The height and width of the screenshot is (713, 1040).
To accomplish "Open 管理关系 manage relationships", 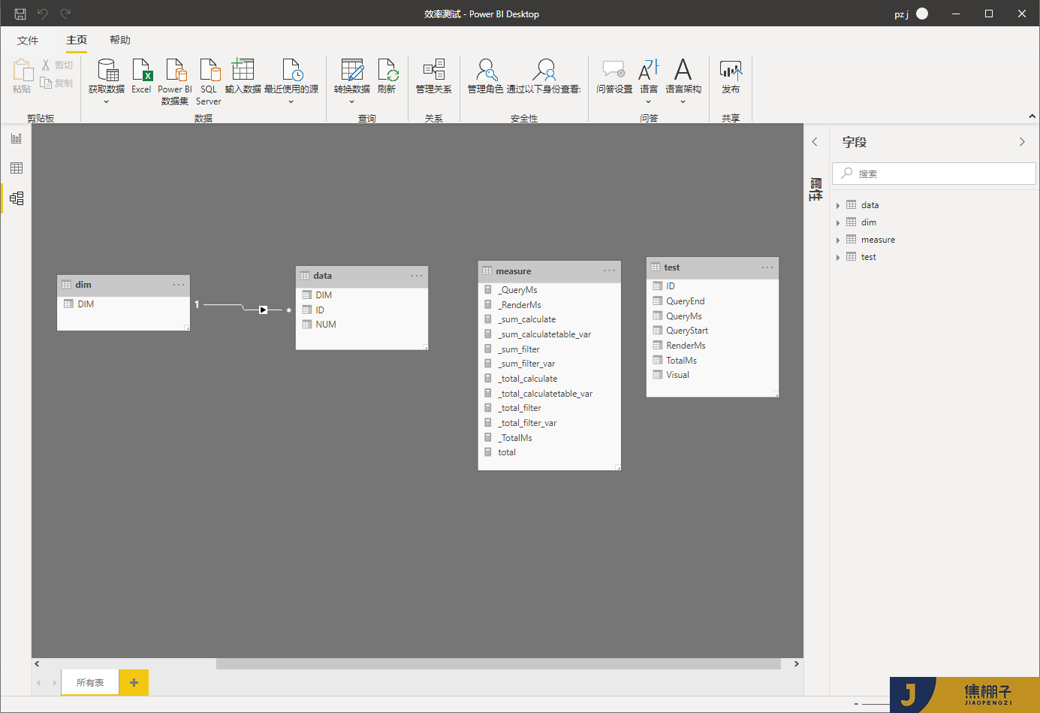I will click(x=434, y=77).
